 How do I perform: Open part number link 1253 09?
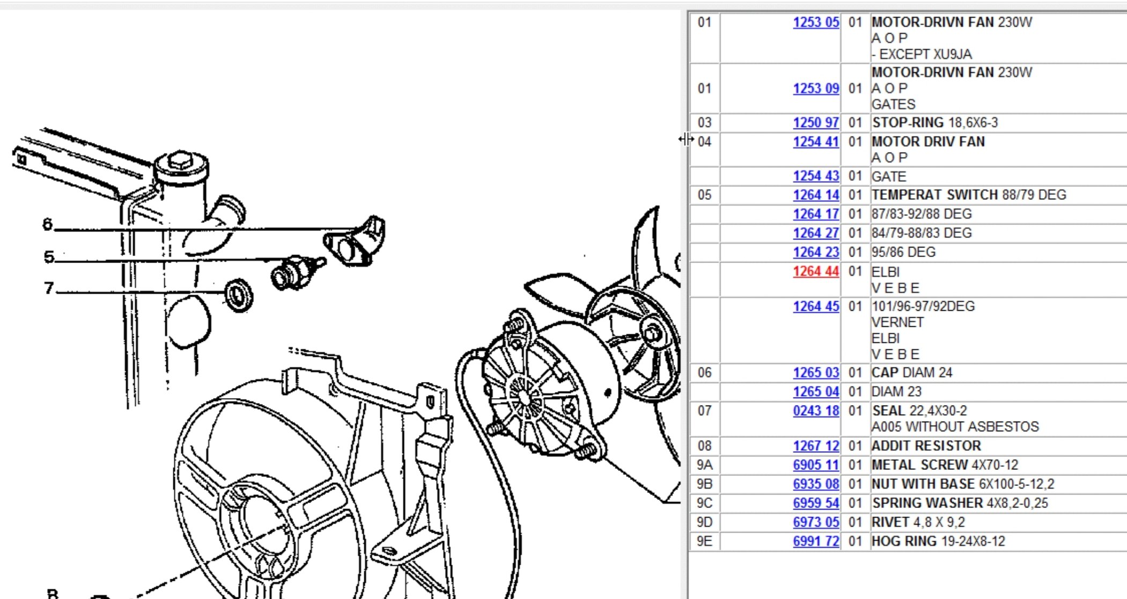coord(816,88)
